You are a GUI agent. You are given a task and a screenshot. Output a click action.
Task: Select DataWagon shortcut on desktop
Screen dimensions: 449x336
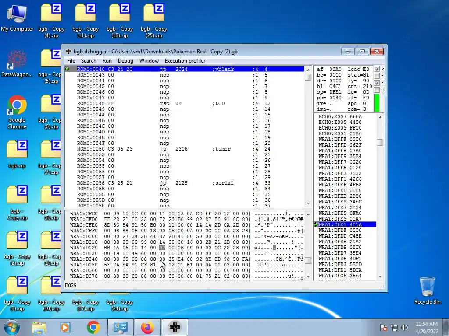pos(17,63)
